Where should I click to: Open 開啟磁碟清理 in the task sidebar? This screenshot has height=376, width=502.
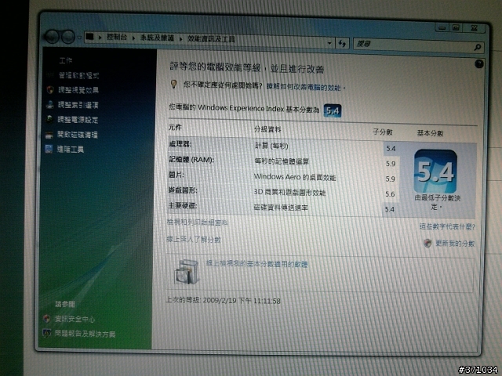point(78,135)
